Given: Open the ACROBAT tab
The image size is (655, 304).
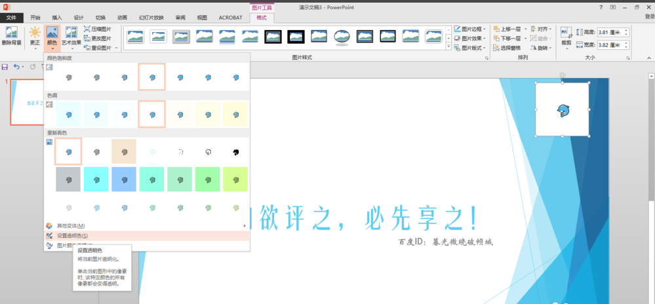Looking at the screenshot, I should tap(230, 18).
